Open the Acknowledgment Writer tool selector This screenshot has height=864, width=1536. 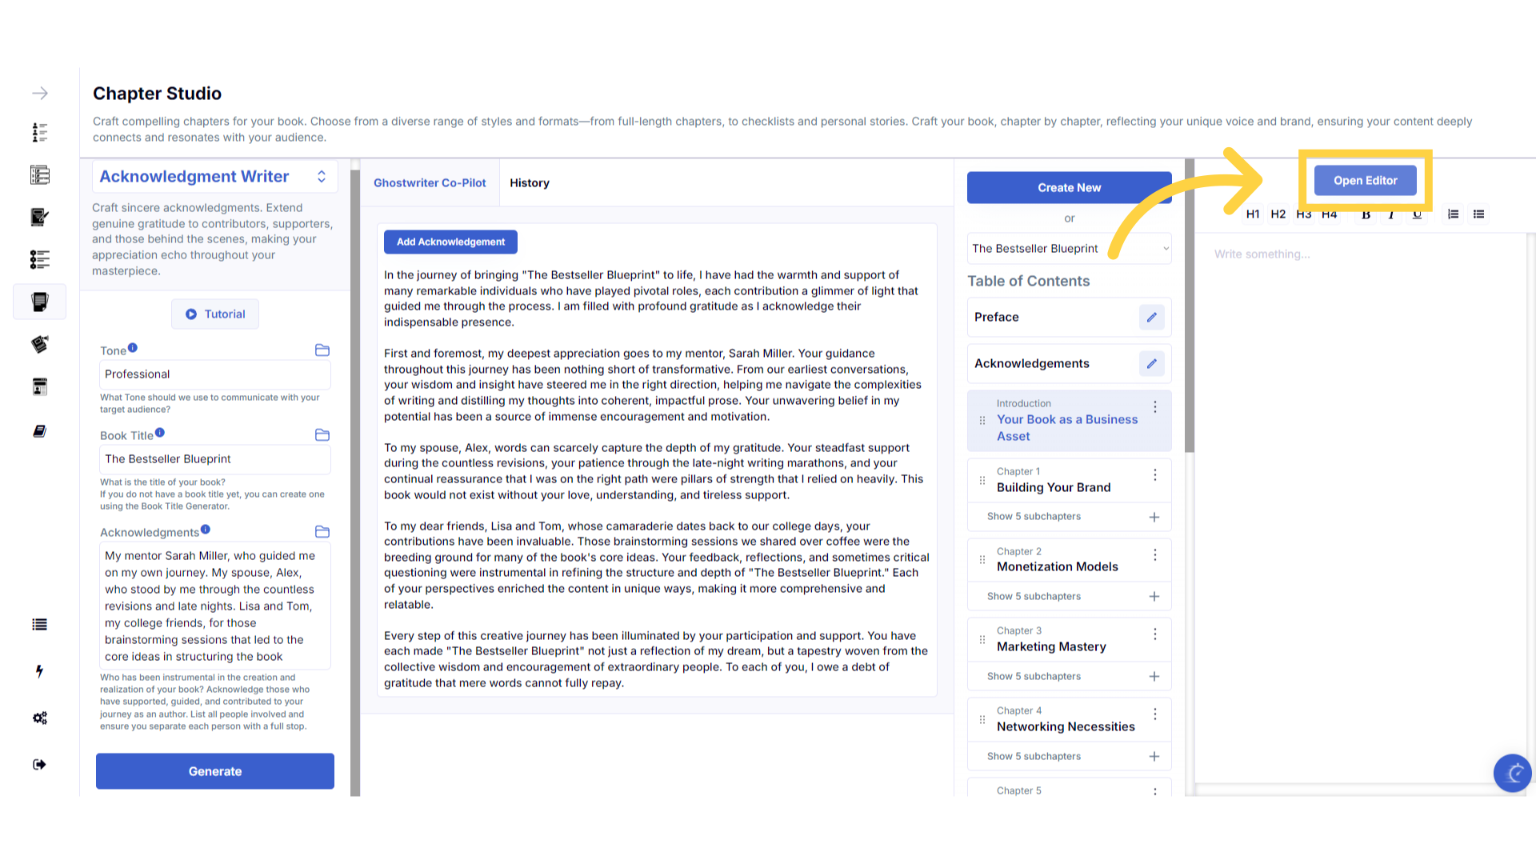tap(214, 177)
